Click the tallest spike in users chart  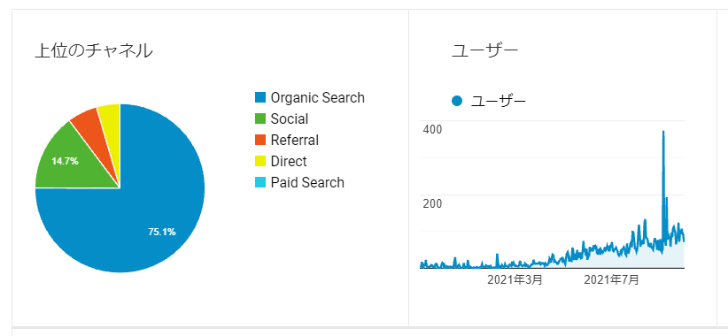click(663, 139)
